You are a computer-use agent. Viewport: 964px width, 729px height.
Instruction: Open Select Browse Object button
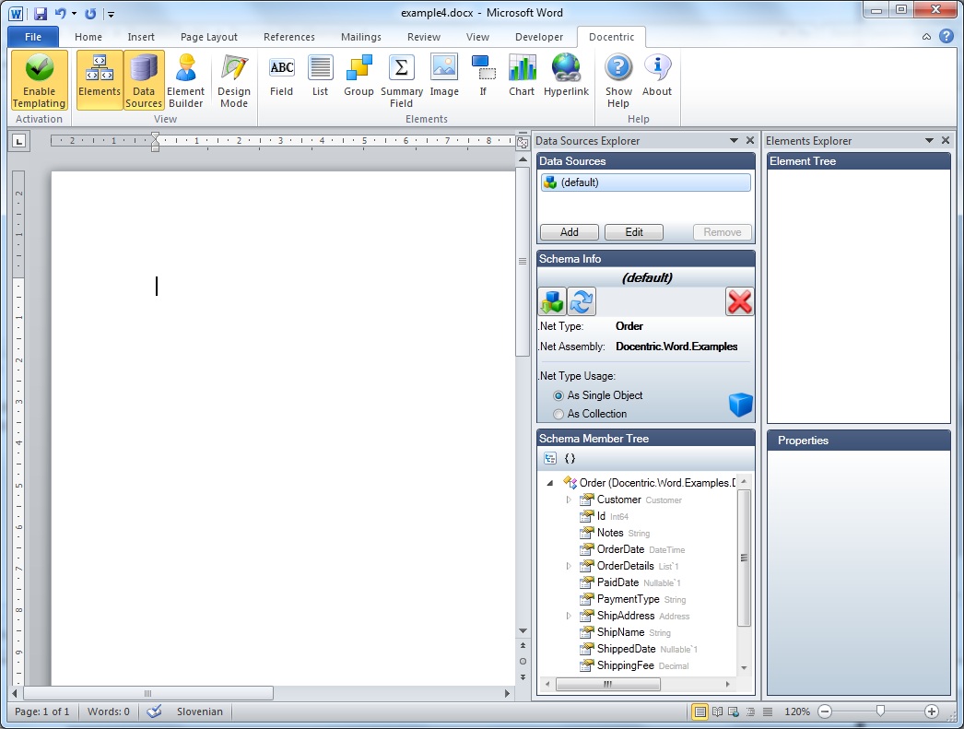(523, 662)
